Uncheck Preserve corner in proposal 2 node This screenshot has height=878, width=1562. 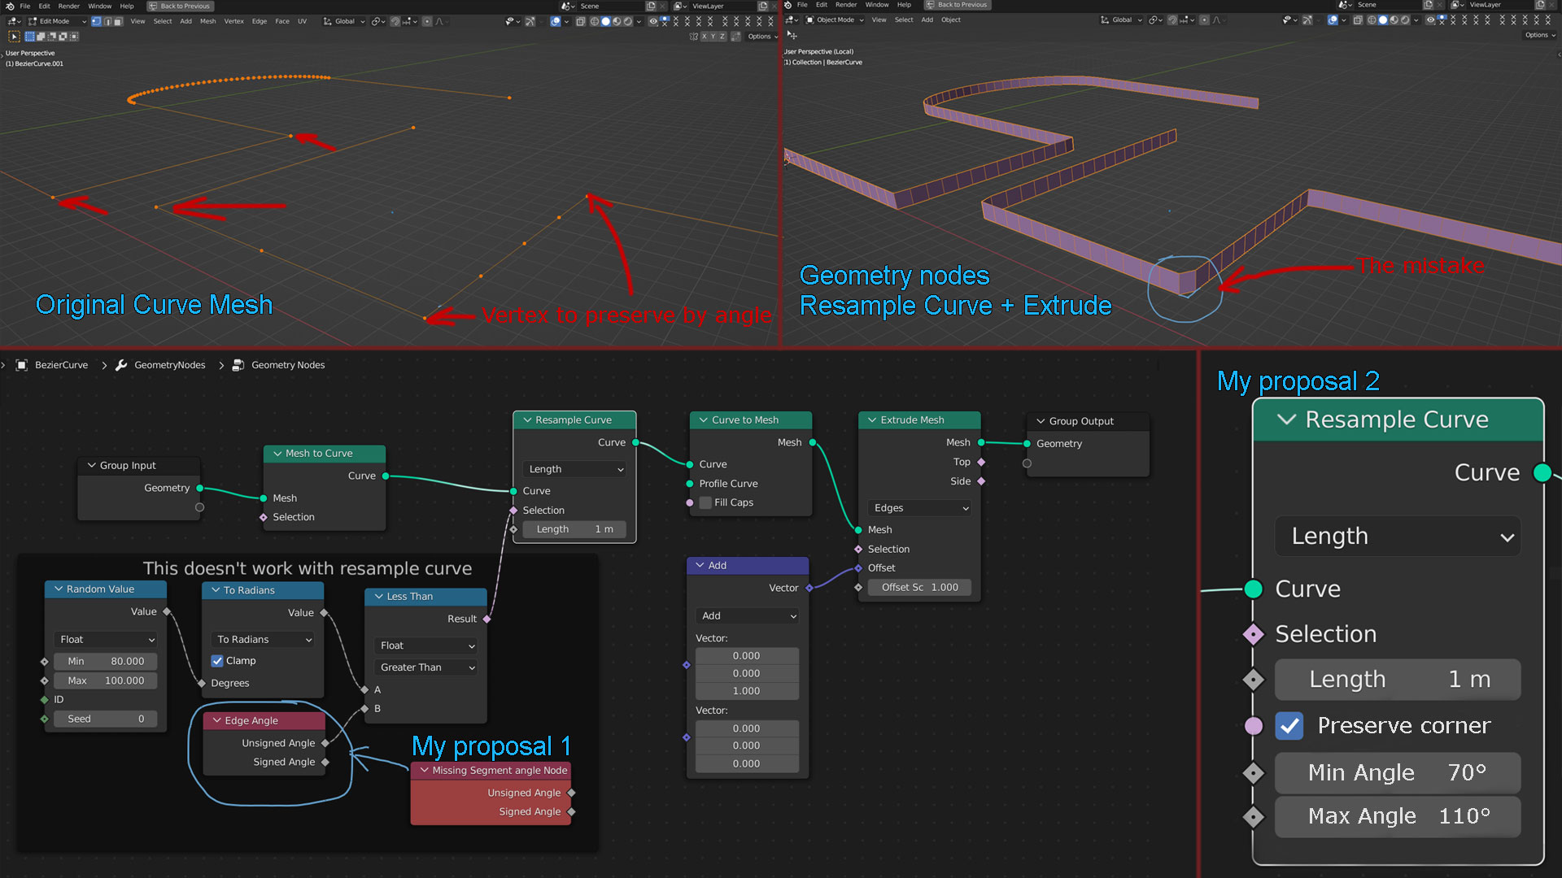click(x=1289, y=725)
